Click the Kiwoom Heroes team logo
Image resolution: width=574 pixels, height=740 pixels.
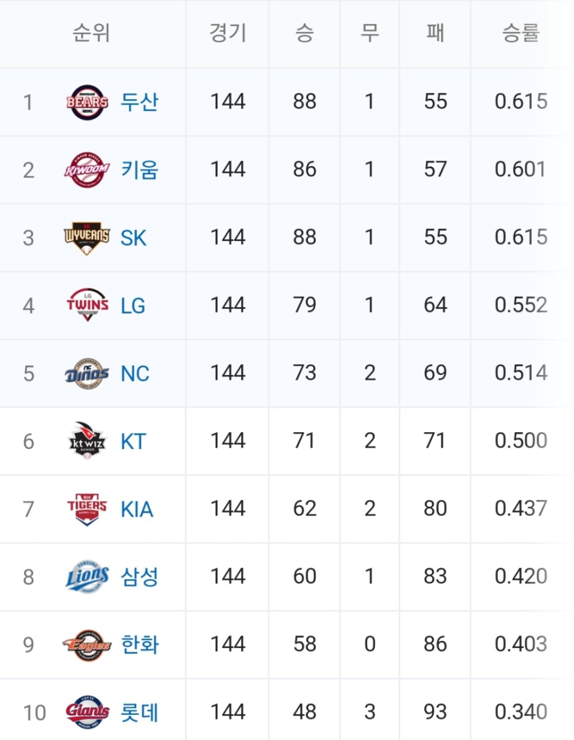click(x=87, y=170)
